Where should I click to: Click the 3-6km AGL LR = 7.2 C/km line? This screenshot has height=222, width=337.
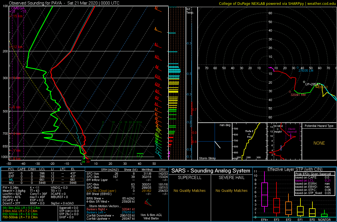[x=20, y=211]
